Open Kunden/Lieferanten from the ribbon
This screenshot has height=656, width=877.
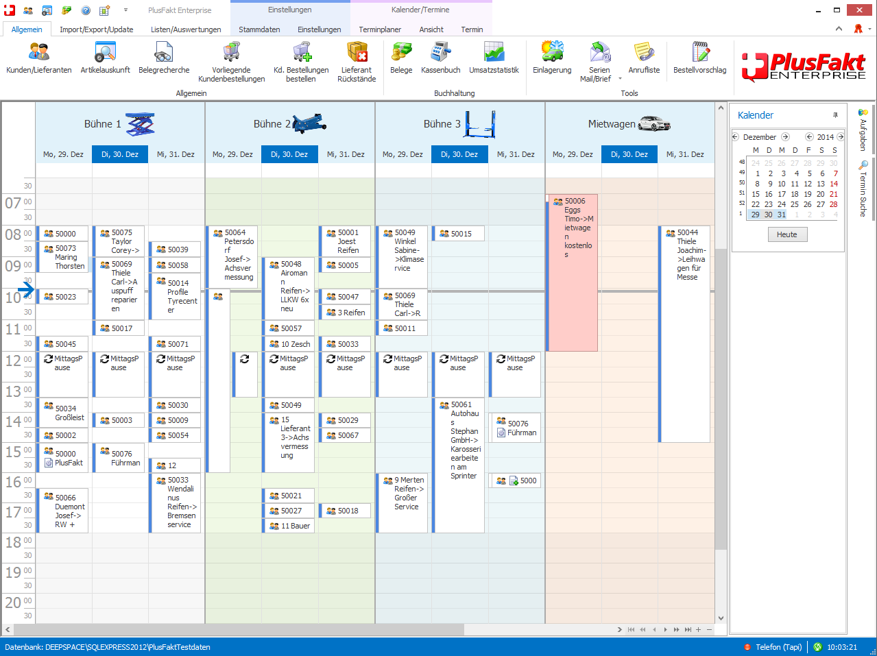point(39,58)
